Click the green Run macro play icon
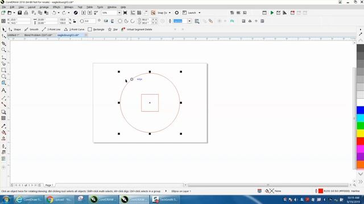This screenshot has width=364, height=204. pos(272,12)
